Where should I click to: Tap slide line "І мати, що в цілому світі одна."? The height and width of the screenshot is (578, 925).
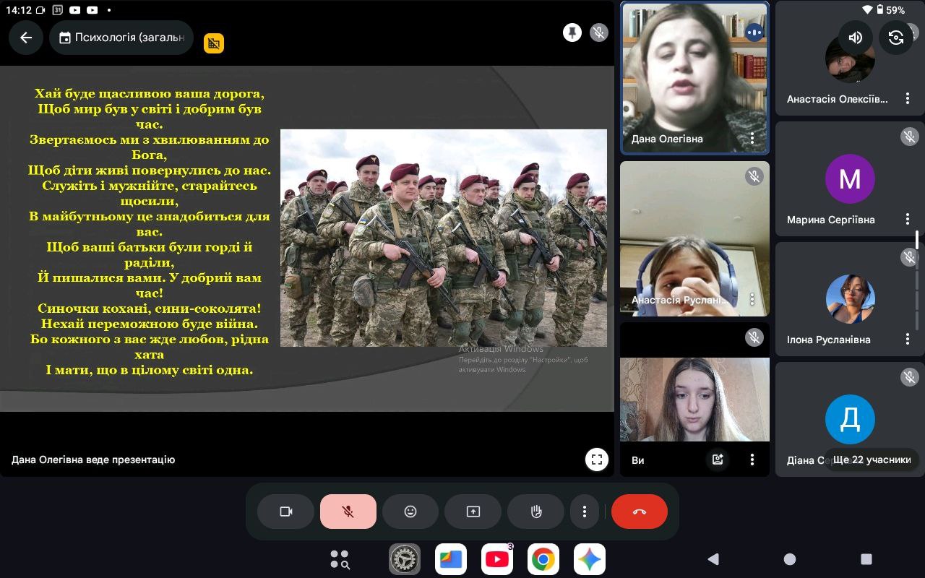(x=150, y=370)
